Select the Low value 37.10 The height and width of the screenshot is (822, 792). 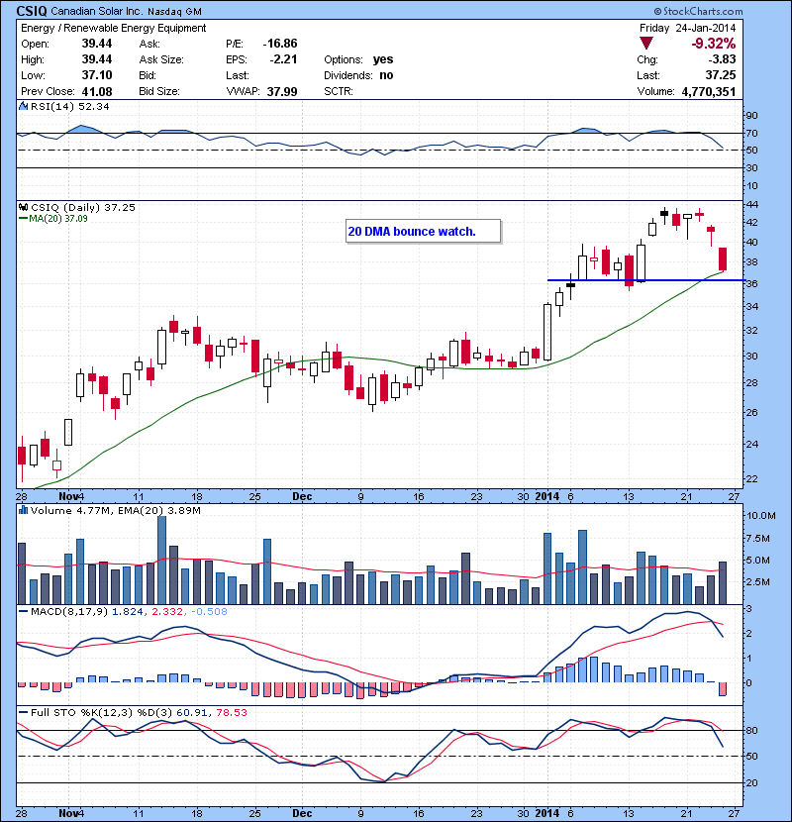(x=97, y=75)
